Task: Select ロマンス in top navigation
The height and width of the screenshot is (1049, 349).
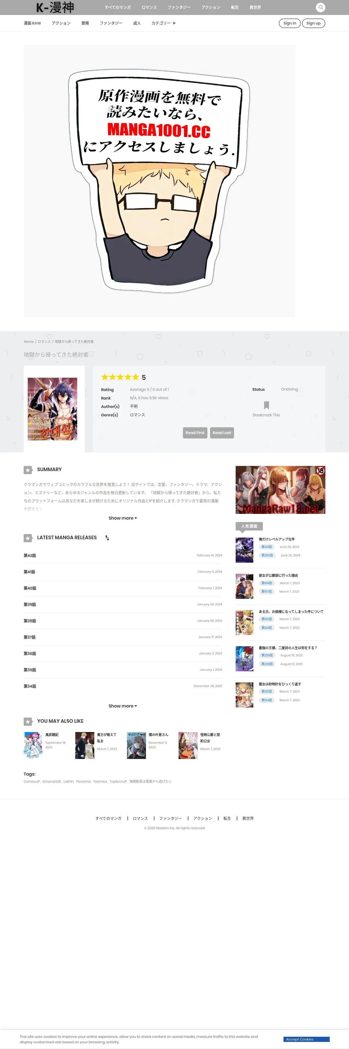Action: click(149, 7)
